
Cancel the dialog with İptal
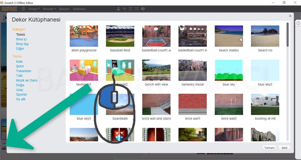(285, 148)
